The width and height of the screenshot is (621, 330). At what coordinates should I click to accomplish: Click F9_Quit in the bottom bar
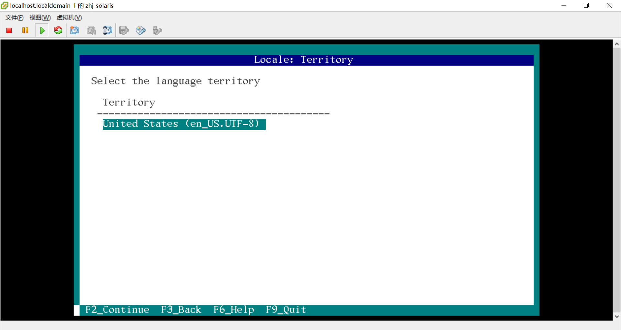(x=286, y=310)
